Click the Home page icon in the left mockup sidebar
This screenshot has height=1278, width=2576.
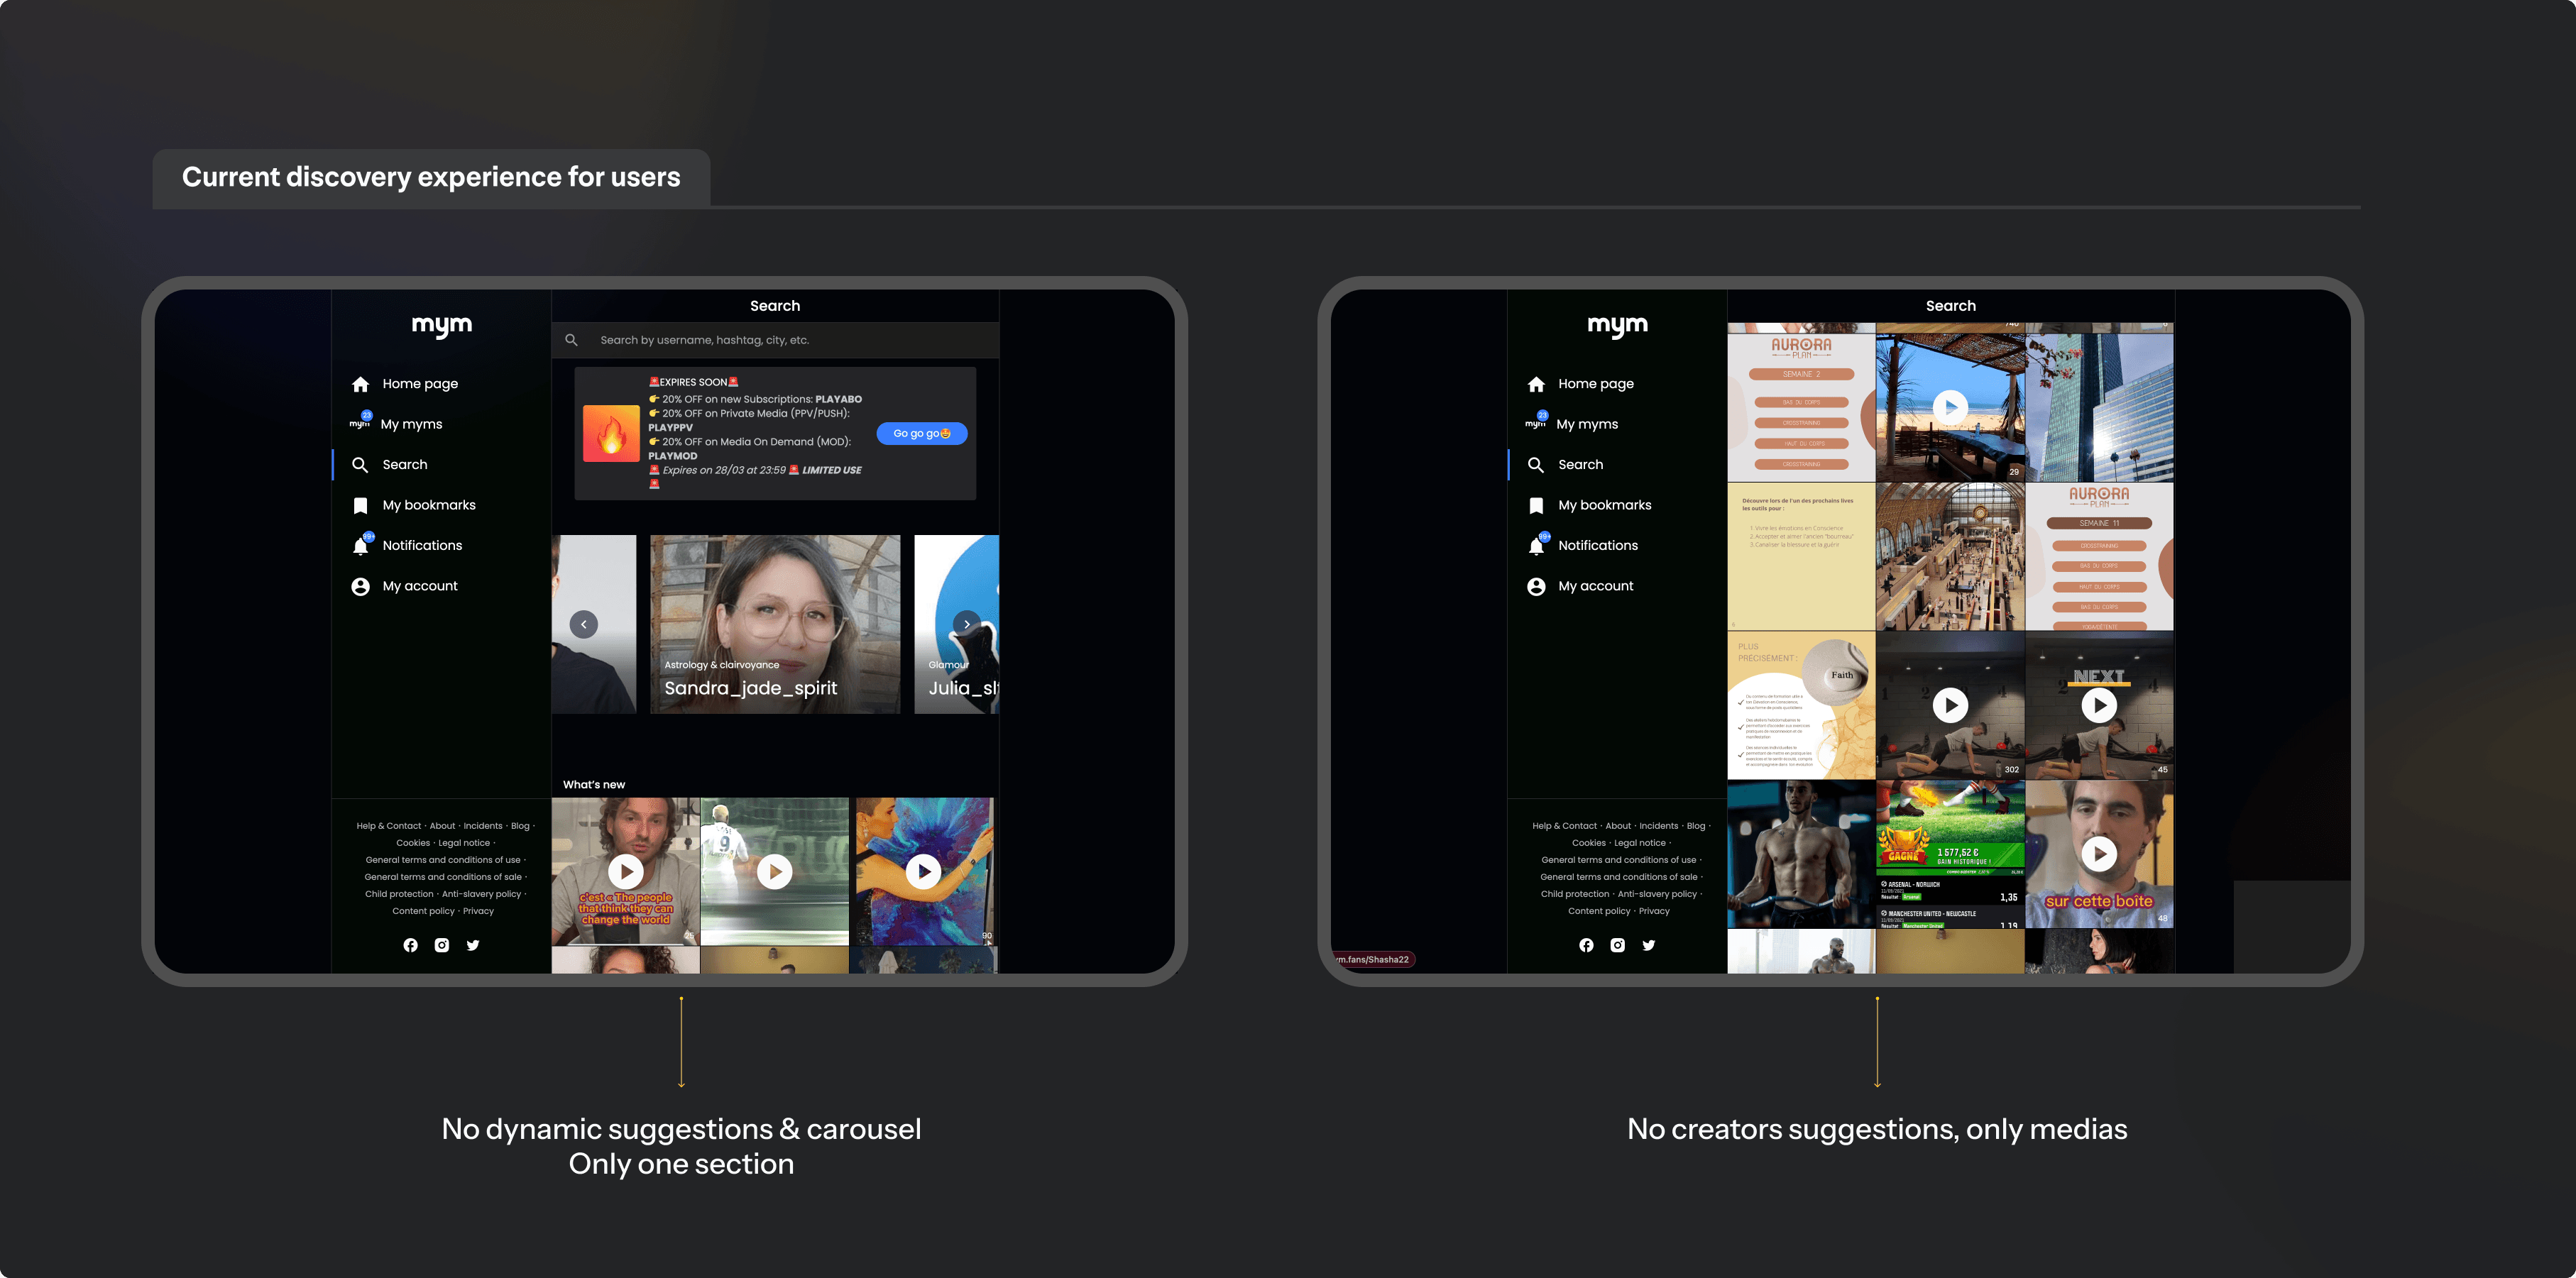pos(361,384)
